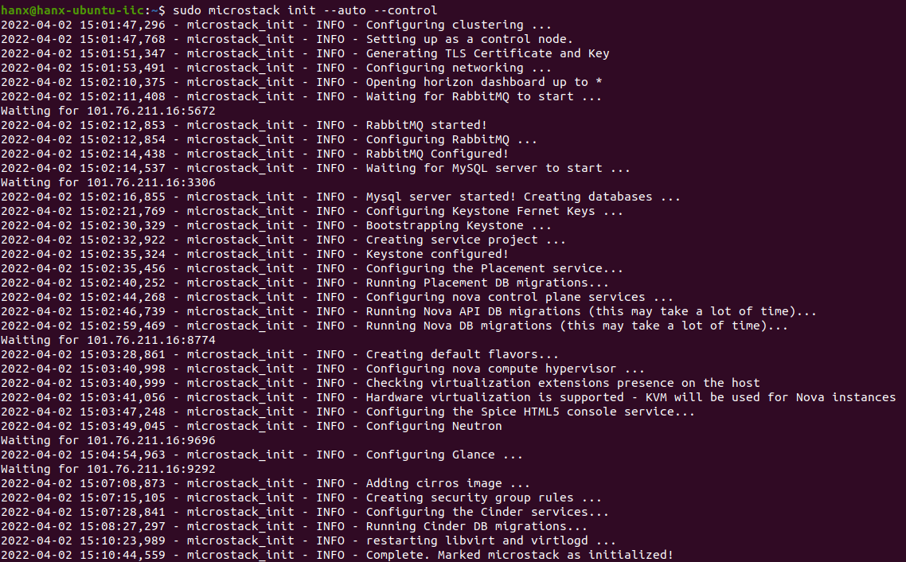Click the 'sudo microstack init --auto --control' command

[x=304, y=10]
